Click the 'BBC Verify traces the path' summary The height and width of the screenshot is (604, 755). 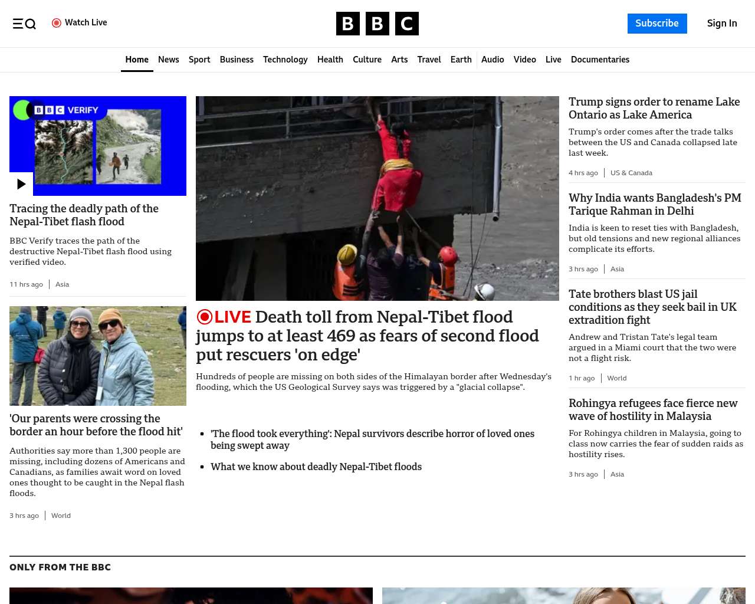point(90,251)
